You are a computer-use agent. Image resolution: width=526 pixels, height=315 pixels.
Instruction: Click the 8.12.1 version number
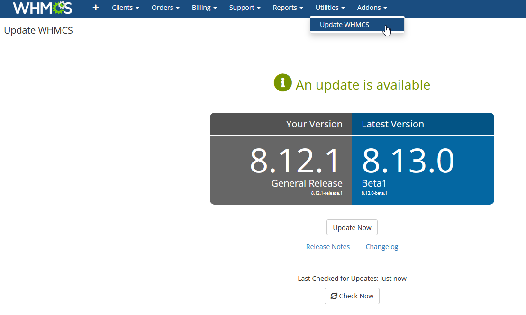(295, 161)
